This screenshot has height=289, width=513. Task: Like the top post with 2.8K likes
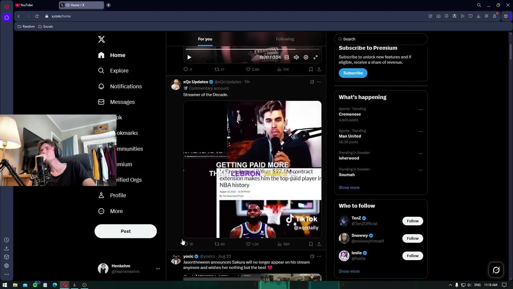click(x=252, y=69)
